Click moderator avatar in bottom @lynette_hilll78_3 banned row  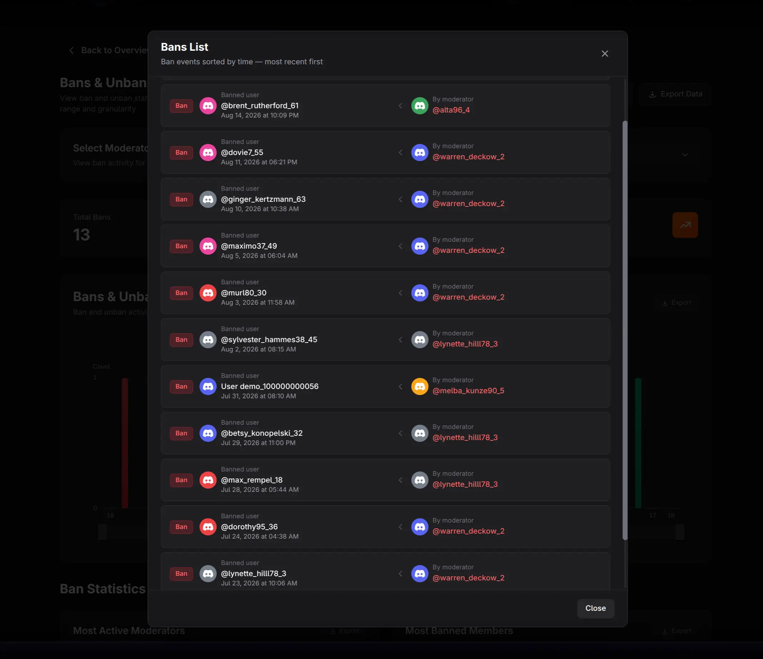pyautogui.click(x=420, y=573)
